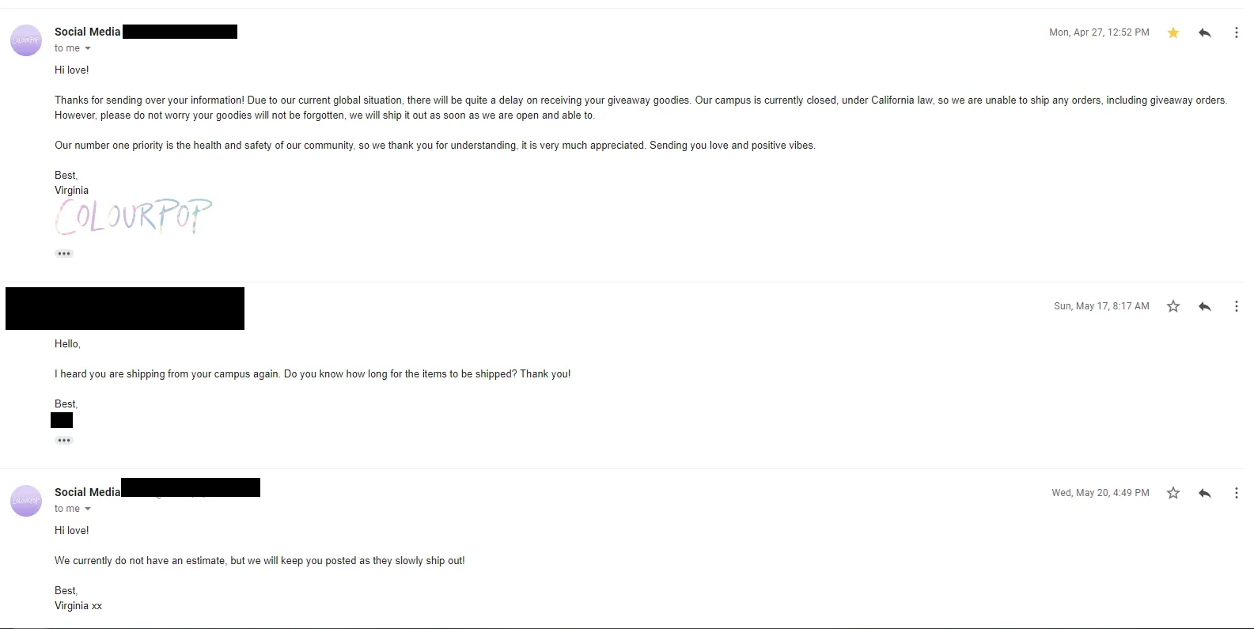
Task: Unstar the April 27 message
Action: pos(1173,32)
